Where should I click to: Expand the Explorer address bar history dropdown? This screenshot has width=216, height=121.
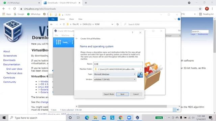pos(112,24)
